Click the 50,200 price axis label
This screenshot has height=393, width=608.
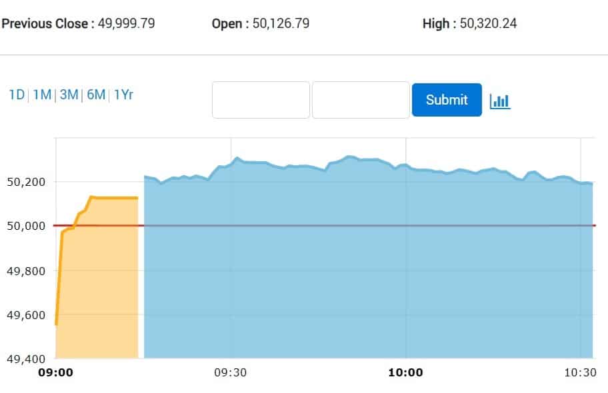[x=25, y=182]
